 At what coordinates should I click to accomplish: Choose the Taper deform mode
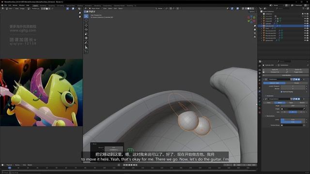(x=291, y=102)
